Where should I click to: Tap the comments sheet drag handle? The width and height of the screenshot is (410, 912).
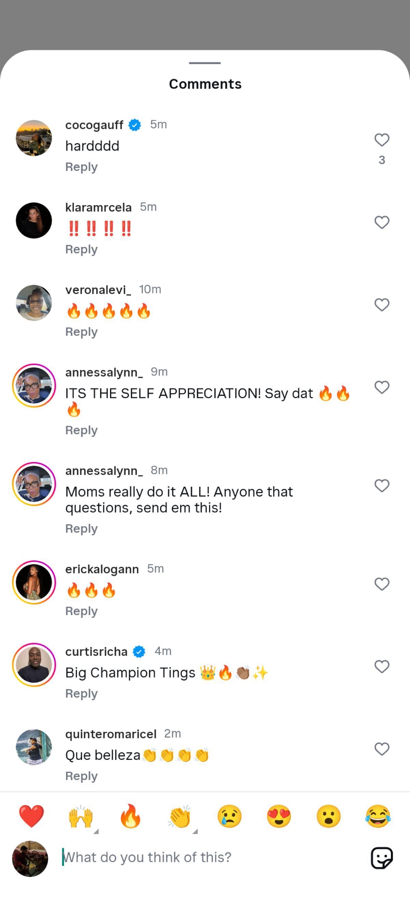pyautogui.click(x=205, y=63)
